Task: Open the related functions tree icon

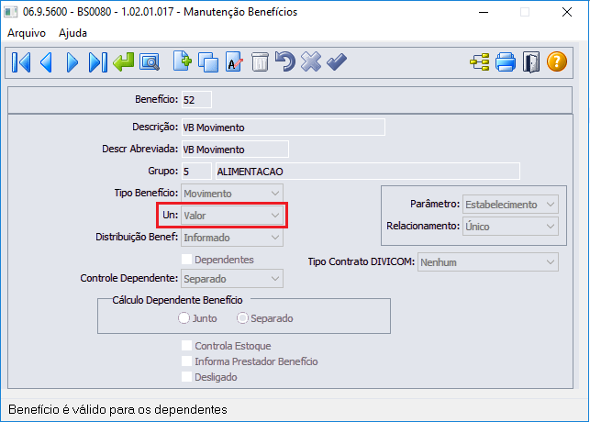Action: [480, 62]
